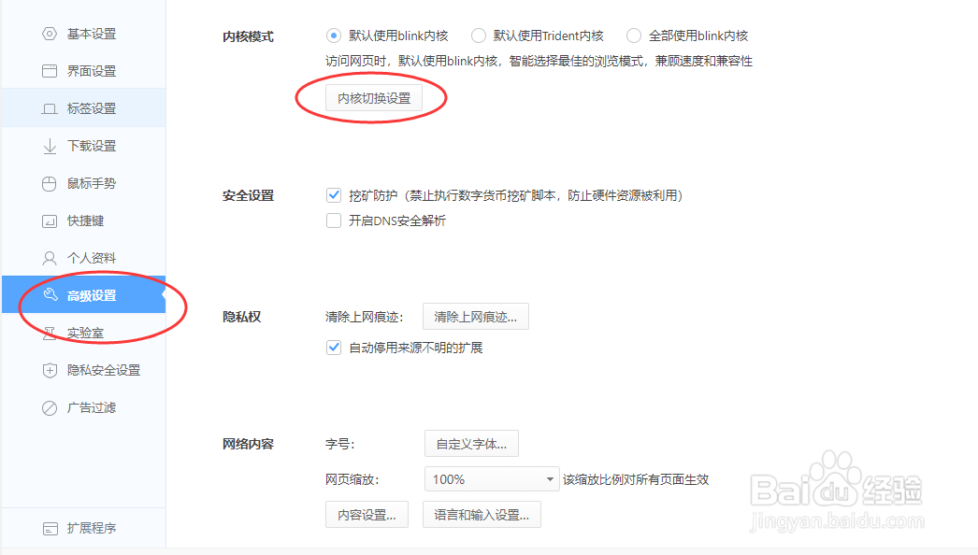Viewport: 978px width, 555px height.
Task: Click the 清除上网痕迹... button
Action: (476, 316)
